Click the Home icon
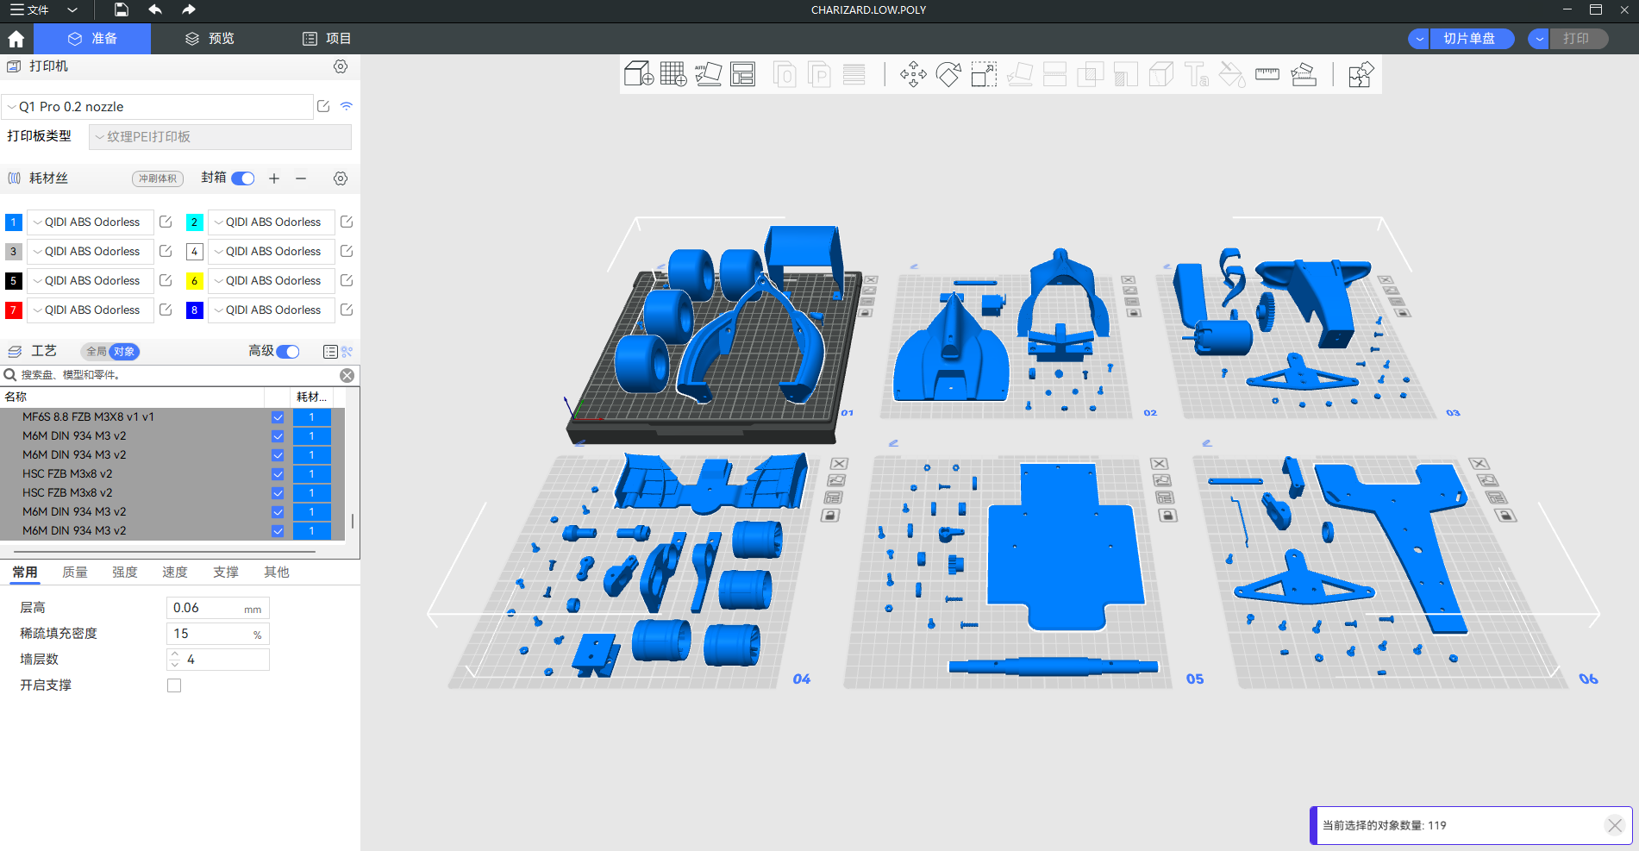The height and width of the screenshot is (851, 1639). [x=16, y=39]
